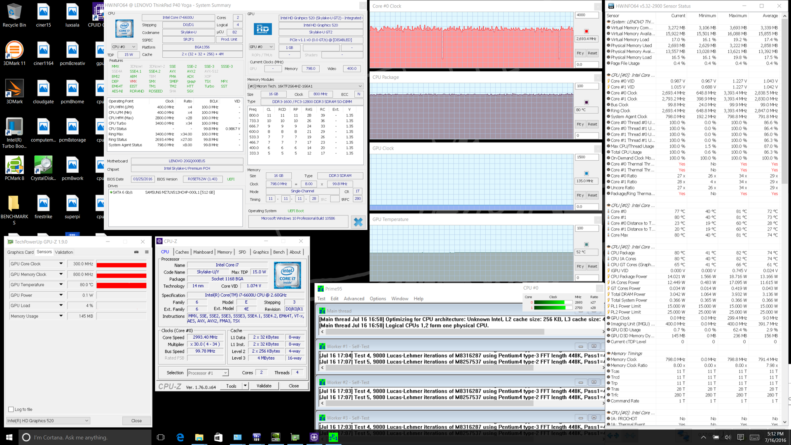
Task: Open the GPU Temperature sensor dropdown
Action: coord(61,284)
